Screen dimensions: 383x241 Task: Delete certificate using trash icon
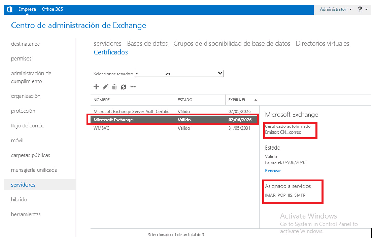pyautogui.click(x=114, y=87)
